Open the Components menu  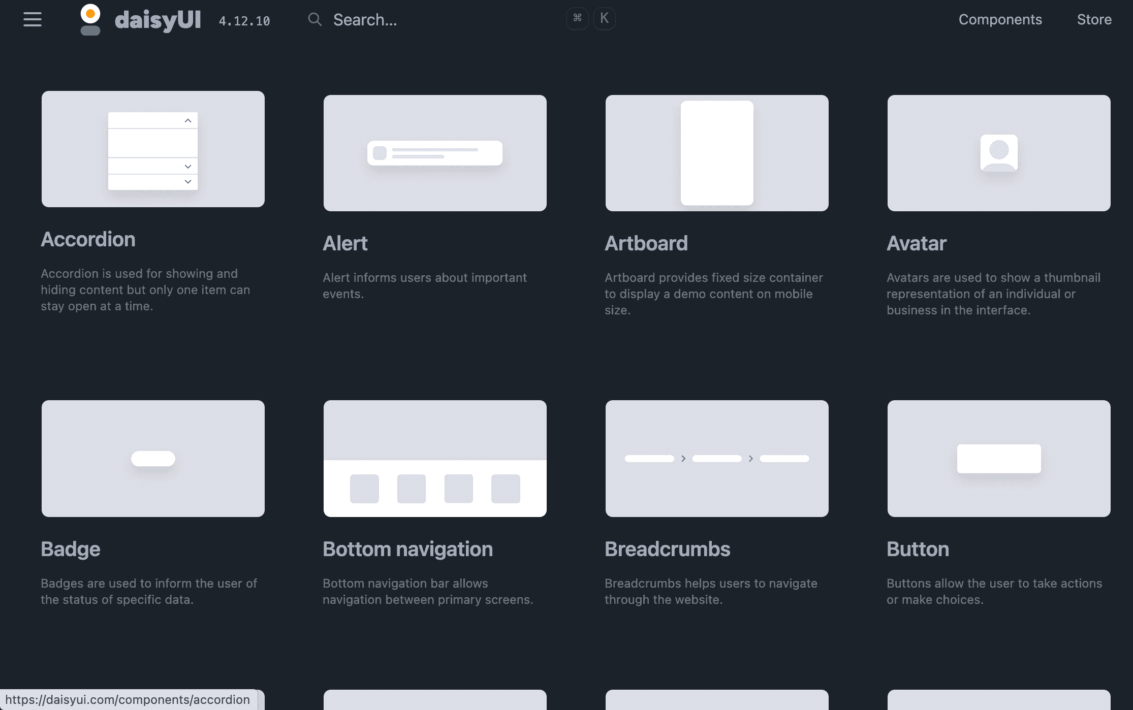pos(1000,20)
